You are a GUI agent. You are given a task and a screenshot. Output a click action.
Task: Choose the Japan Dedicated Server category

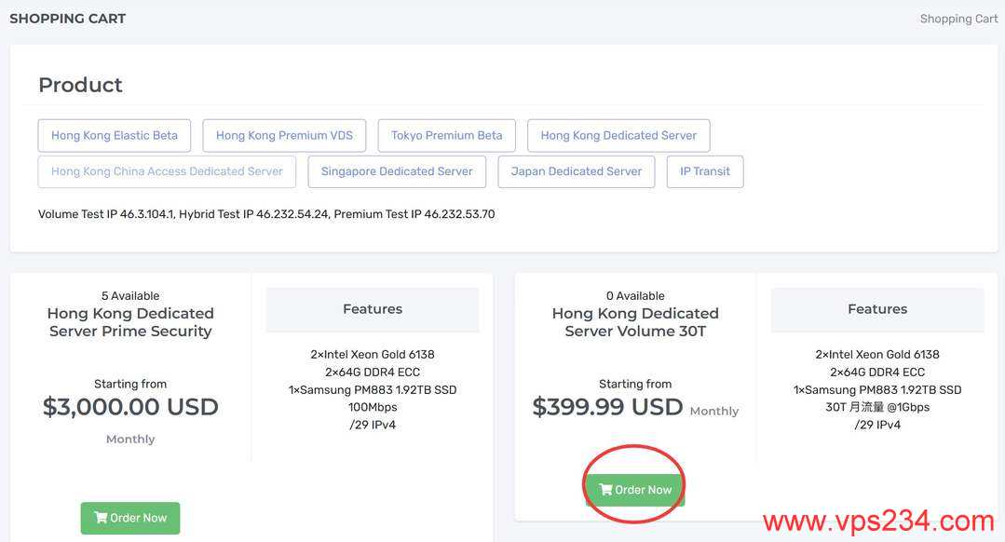pyautogui.click(x=576, y=171)
